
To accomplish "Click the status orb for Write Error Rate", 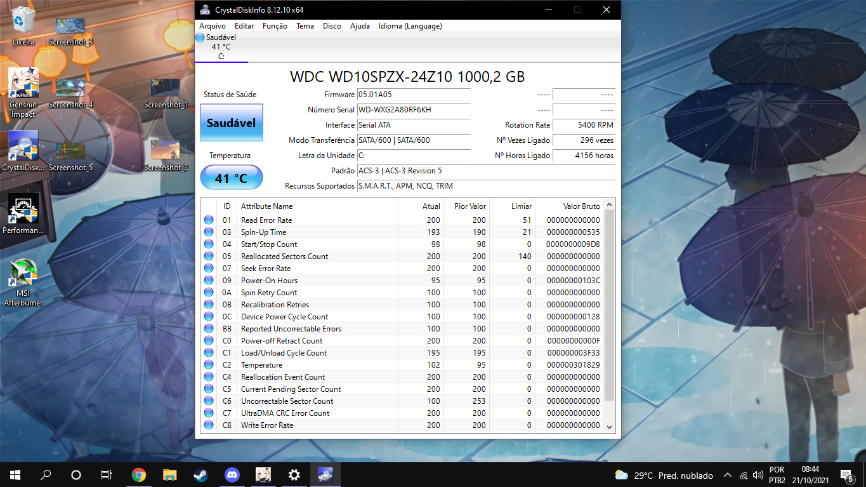I will 209,425.
